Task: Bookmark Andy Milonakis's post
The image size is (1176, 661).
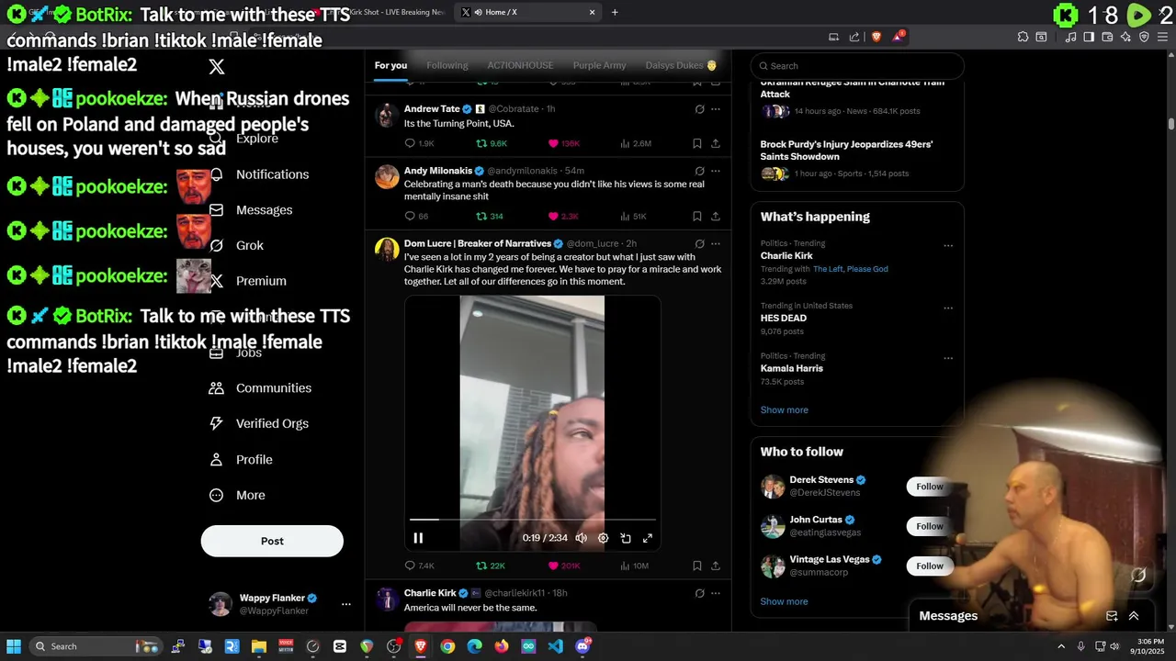Action: 697,217
